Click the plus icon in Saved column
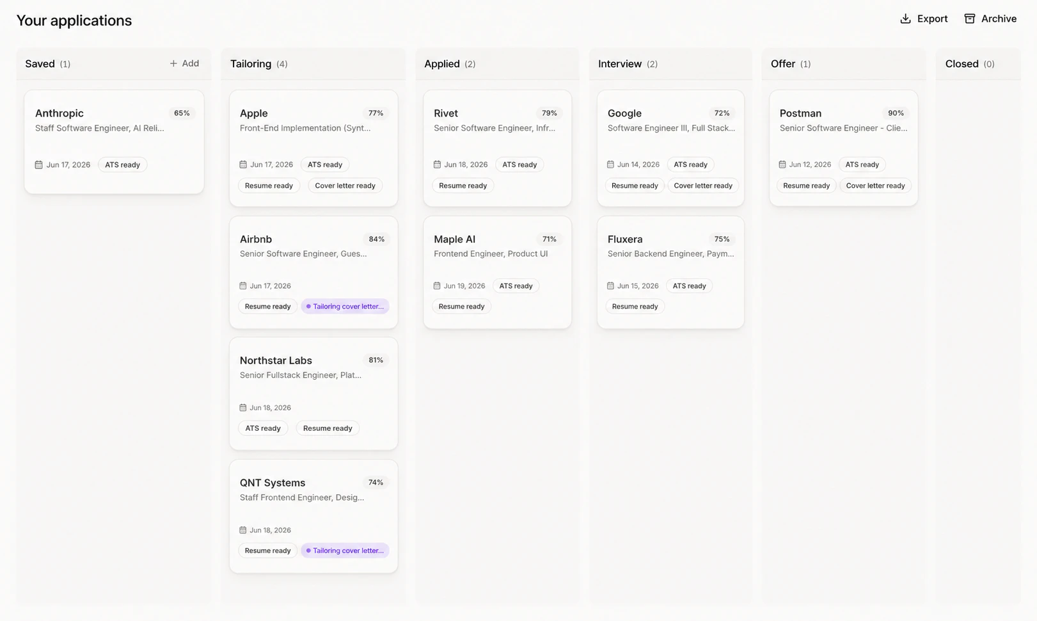The image size is (1037, 621). 173,63
